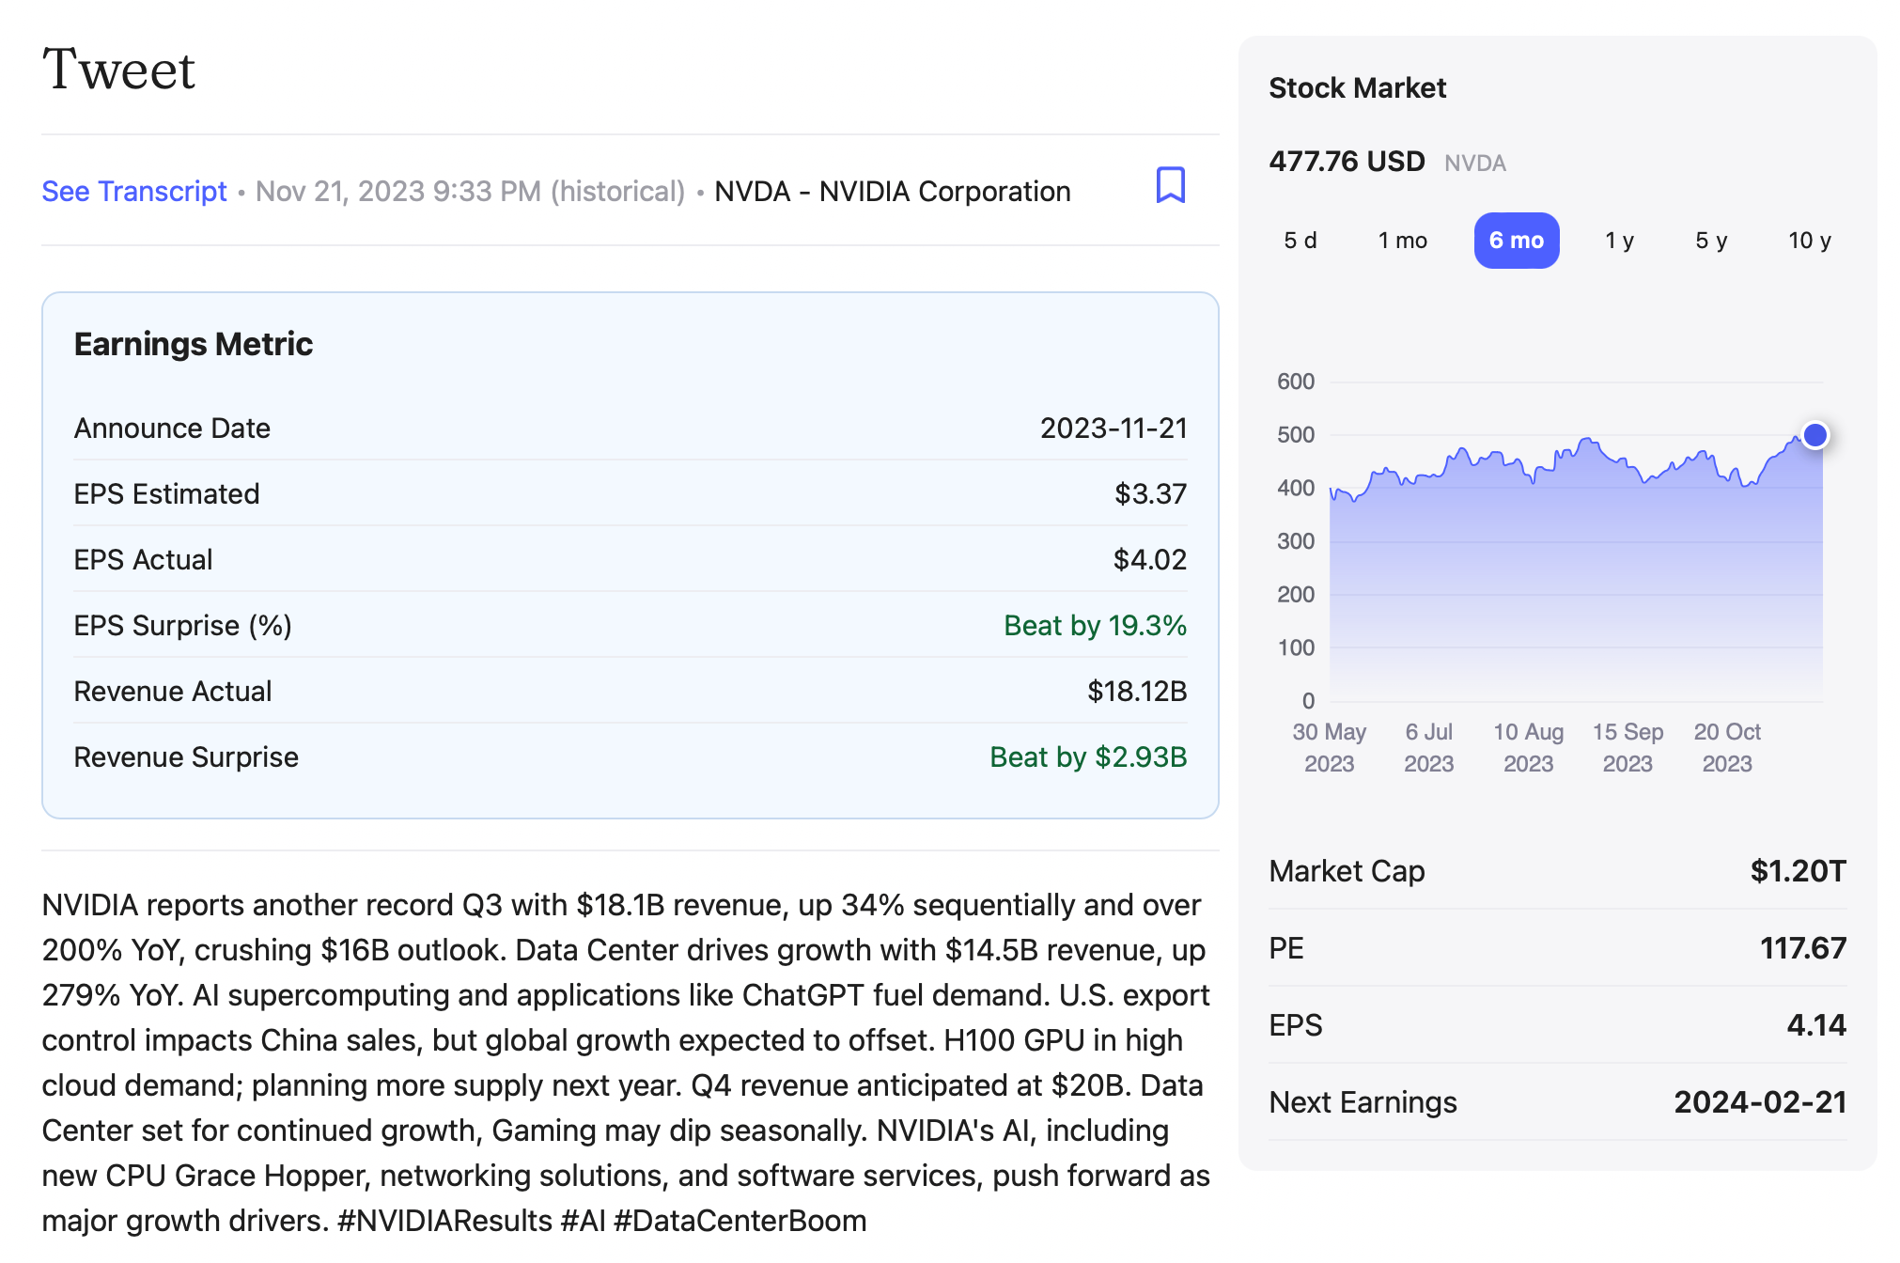1900x1263 pixels.
Task: Select the 6 mo range button
Action: click(1516, 241)
